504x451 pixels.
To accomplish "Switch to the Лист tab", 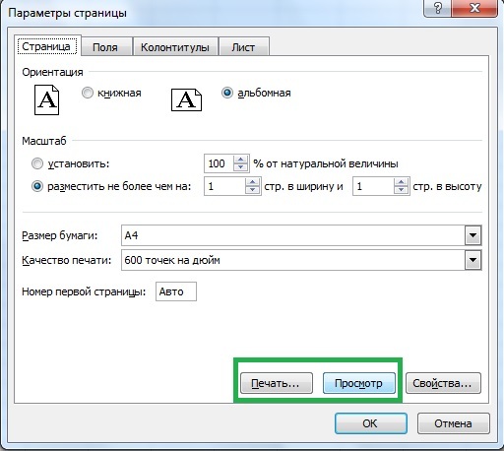I will click(243, 47).
